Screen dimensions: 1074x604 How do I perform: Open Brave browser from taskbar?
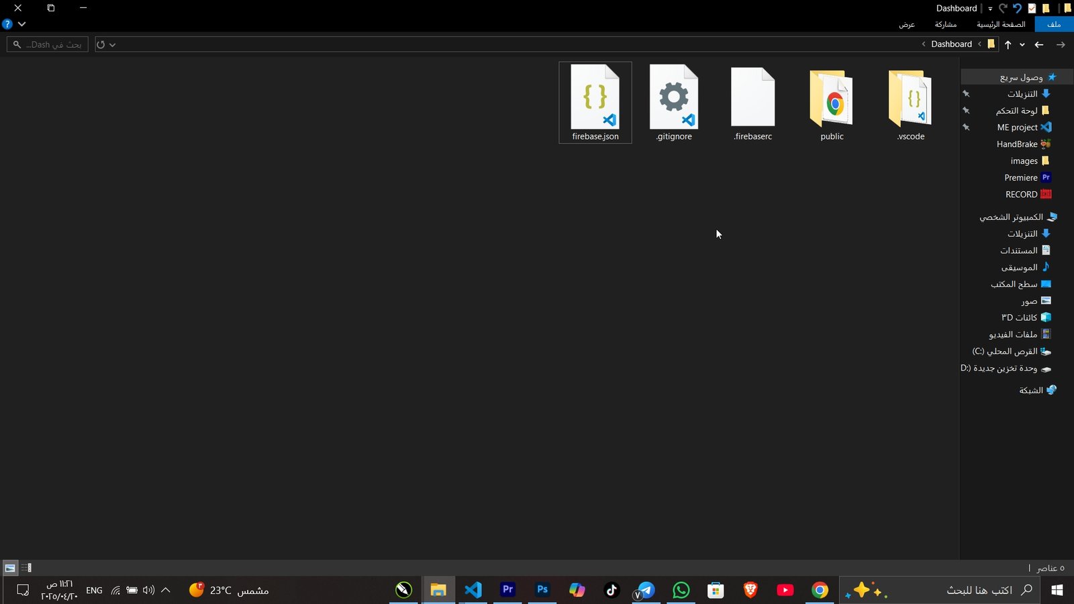click(x=750, y=590)
